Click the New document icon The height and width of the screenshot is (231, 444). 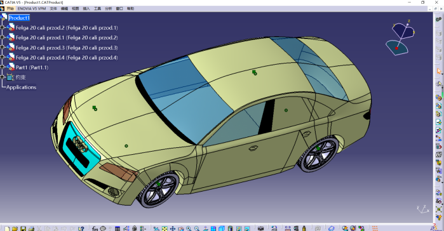pos(7,228)
